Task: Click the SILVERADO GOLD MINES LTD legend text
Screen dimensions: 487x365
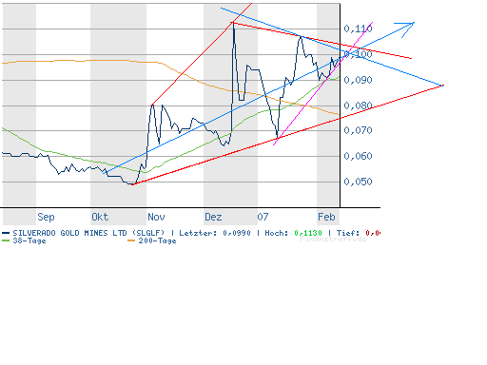Action: 69,233
